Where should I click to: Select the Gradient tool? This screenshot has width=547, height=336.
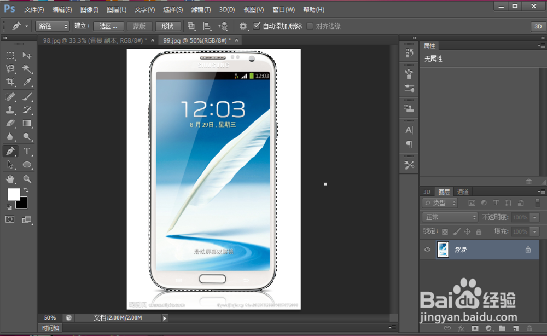27,123
